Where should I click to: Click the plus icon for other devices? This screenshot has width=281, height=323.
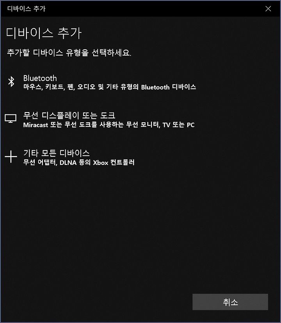pyautogui.click(x=11, y=157)
